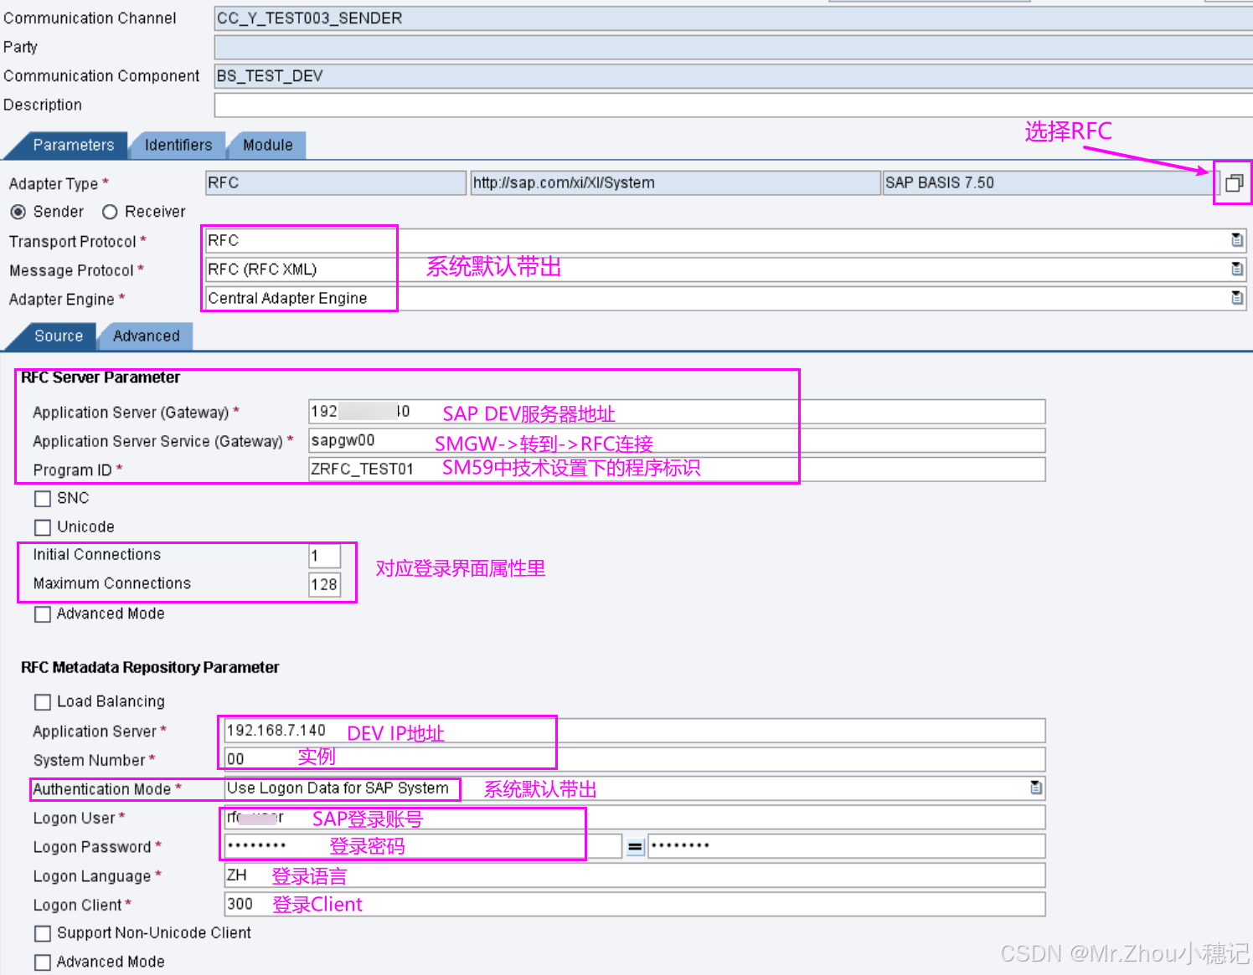1253x975 pixels.
Task: Open the Module tab
Action: pyautogui.click(x=266, y=145)
